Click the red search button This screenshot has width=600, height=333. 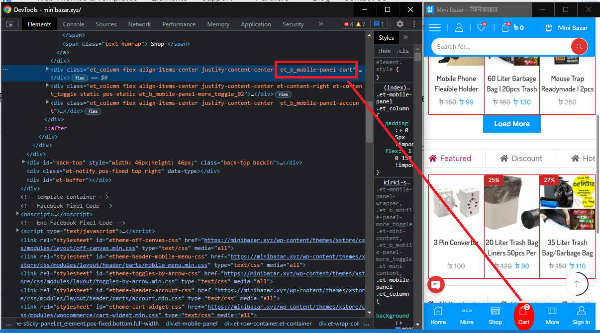(579, 47)
